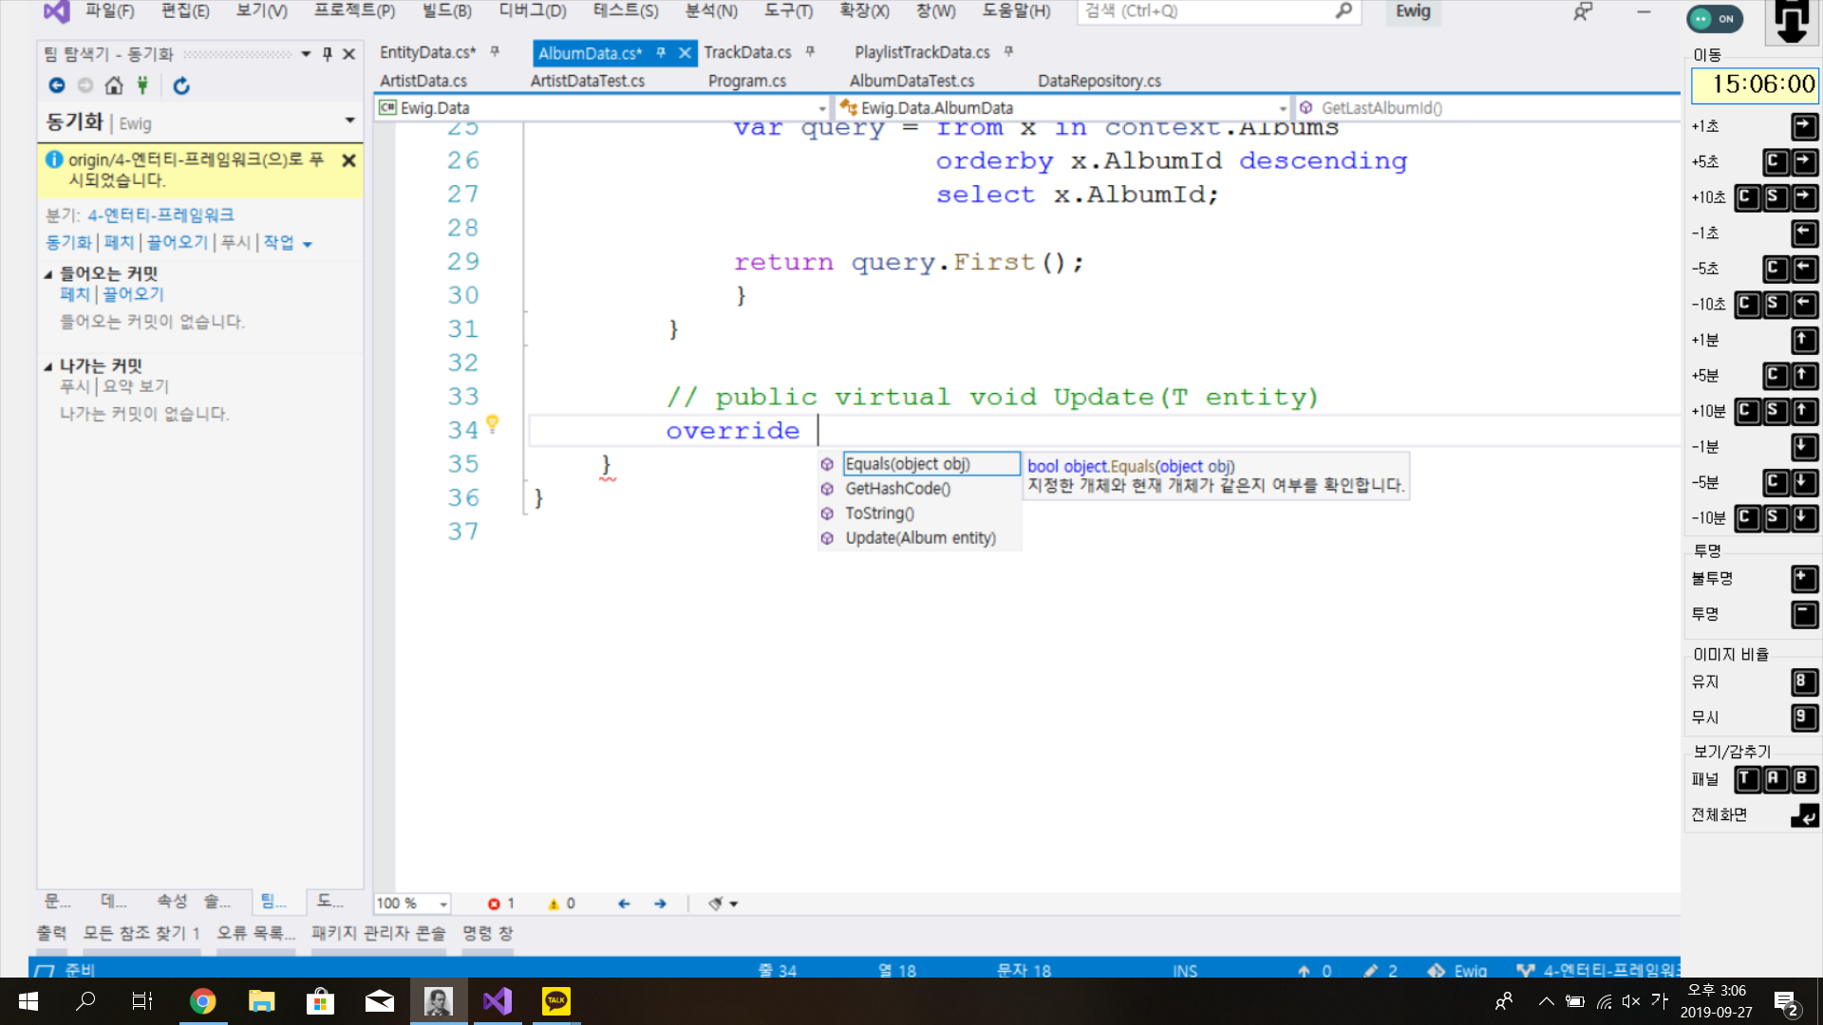Click the manage connections plug icon
Screen dimensions: 1823x1025
pos(142,85)
